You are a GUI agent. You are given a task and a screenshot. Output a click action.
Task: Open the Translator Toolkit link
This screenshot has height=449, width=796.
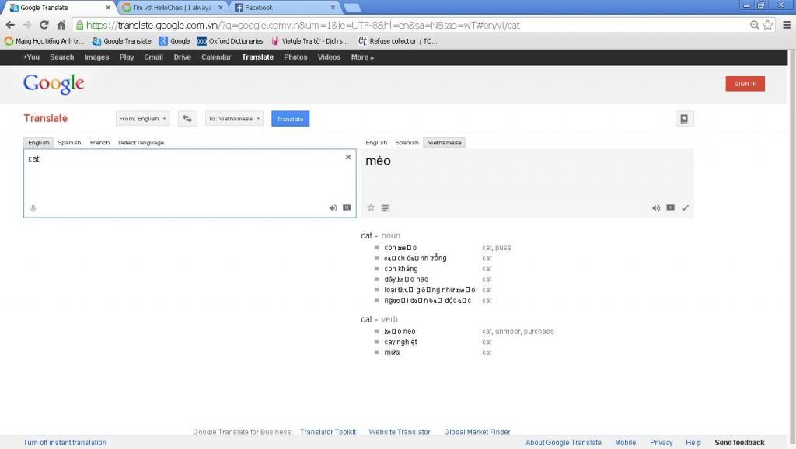pos(328,432)
